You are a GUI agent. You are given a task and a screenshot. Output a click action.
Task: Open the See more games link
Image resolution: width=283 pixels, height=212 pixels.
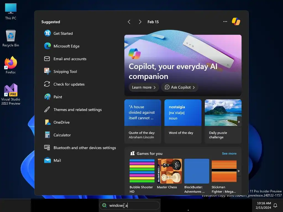coord(229,153)
